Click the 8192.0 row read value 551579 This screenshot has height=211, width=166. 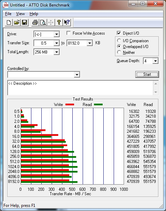(x=149, y=181)
